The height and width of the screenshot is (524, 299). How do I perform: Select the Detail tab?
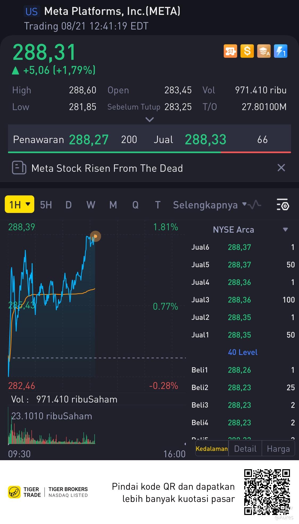click(245, 449)
